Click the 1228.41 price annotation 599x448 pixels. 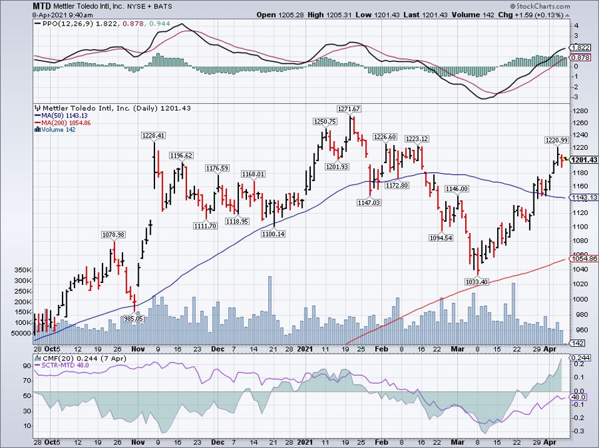pos(153,136)
